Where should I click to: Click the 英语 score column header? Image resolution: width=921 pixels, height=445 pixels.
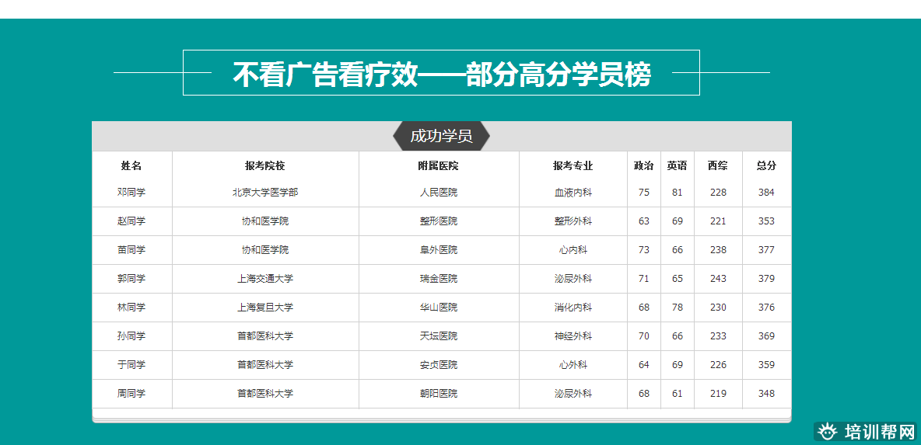point(678,165)
